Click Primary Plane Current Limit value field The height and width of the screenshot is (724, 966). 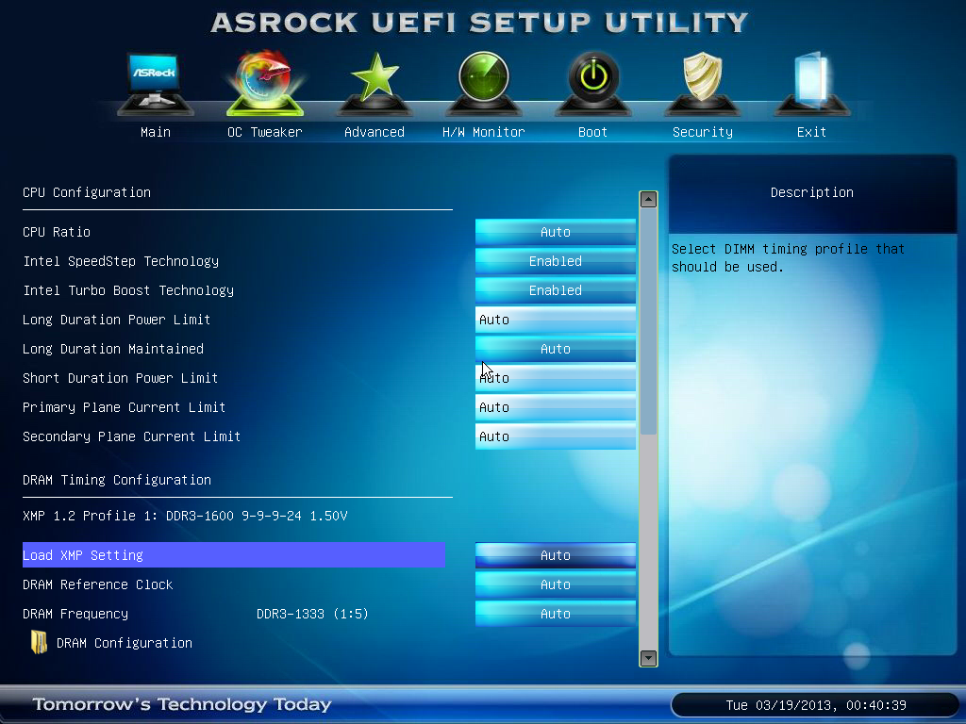(555, 407)
